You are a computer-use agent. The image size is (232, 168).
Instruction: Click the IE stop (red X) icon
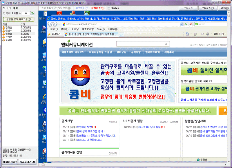pyautogui.click(x=191, y=24)
